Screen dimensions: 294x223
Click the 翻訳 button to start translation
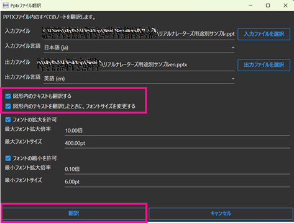[x=74, y=213]
